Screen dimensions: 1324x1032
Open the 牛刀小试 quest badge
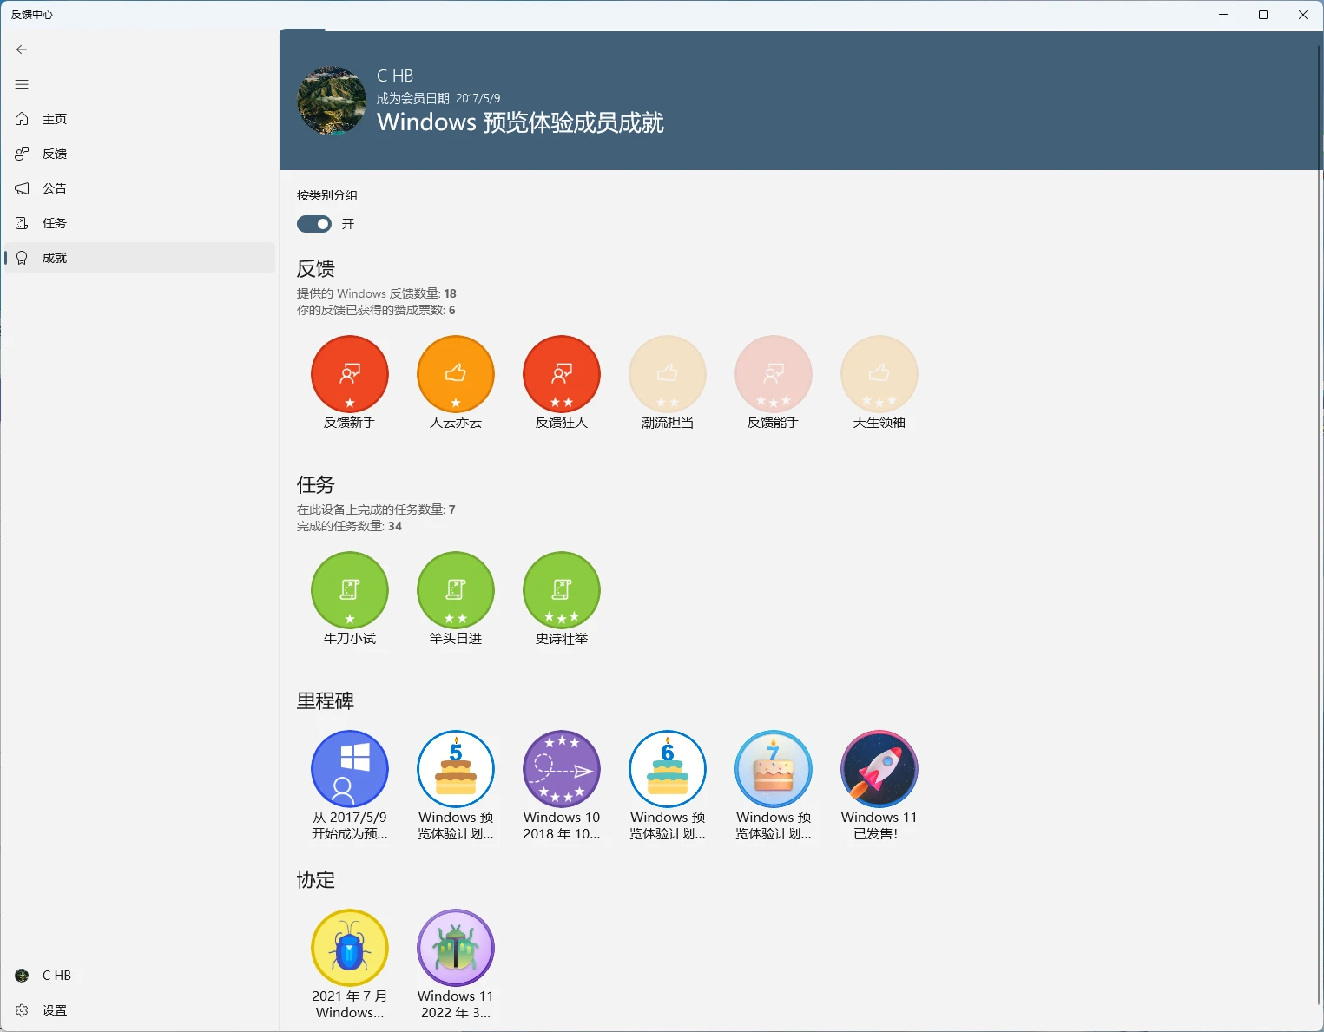(350, 590)
